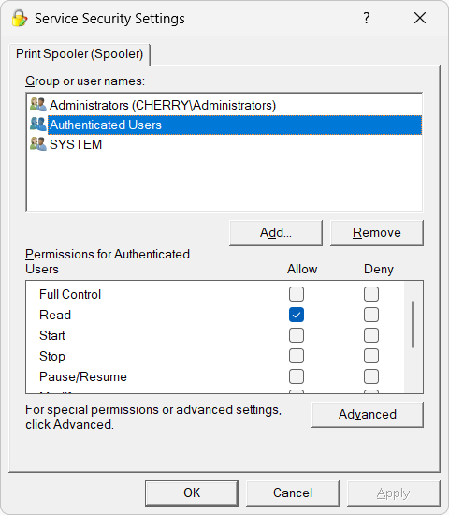Image resolution: width=449 pixels, height=515 pixels.
Task: Click the SYSTEM account icon
Action: (38, 144)
